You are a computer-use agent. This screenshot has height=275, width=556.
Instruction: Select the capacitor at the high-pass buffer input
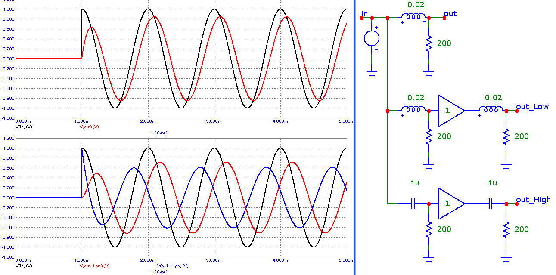click(413, 204)
